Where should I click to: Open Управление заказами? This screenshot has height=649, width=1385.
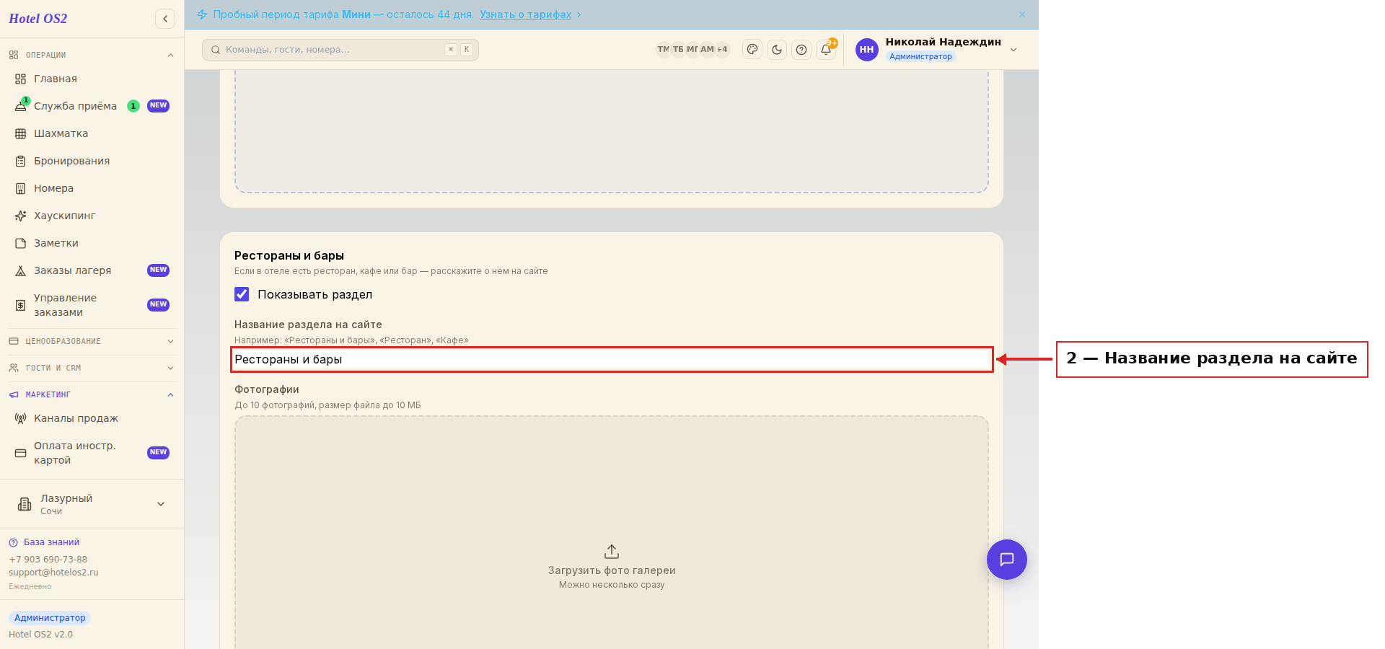92,305
